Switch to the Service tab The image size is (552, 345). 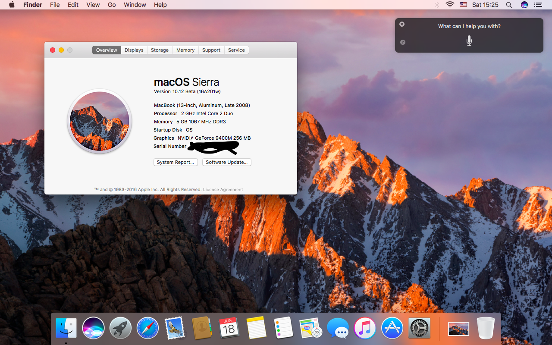236,50
